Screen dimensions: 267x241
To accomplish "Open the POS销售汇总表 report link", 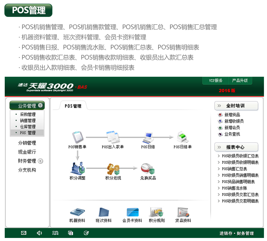I will pos(234,169).
